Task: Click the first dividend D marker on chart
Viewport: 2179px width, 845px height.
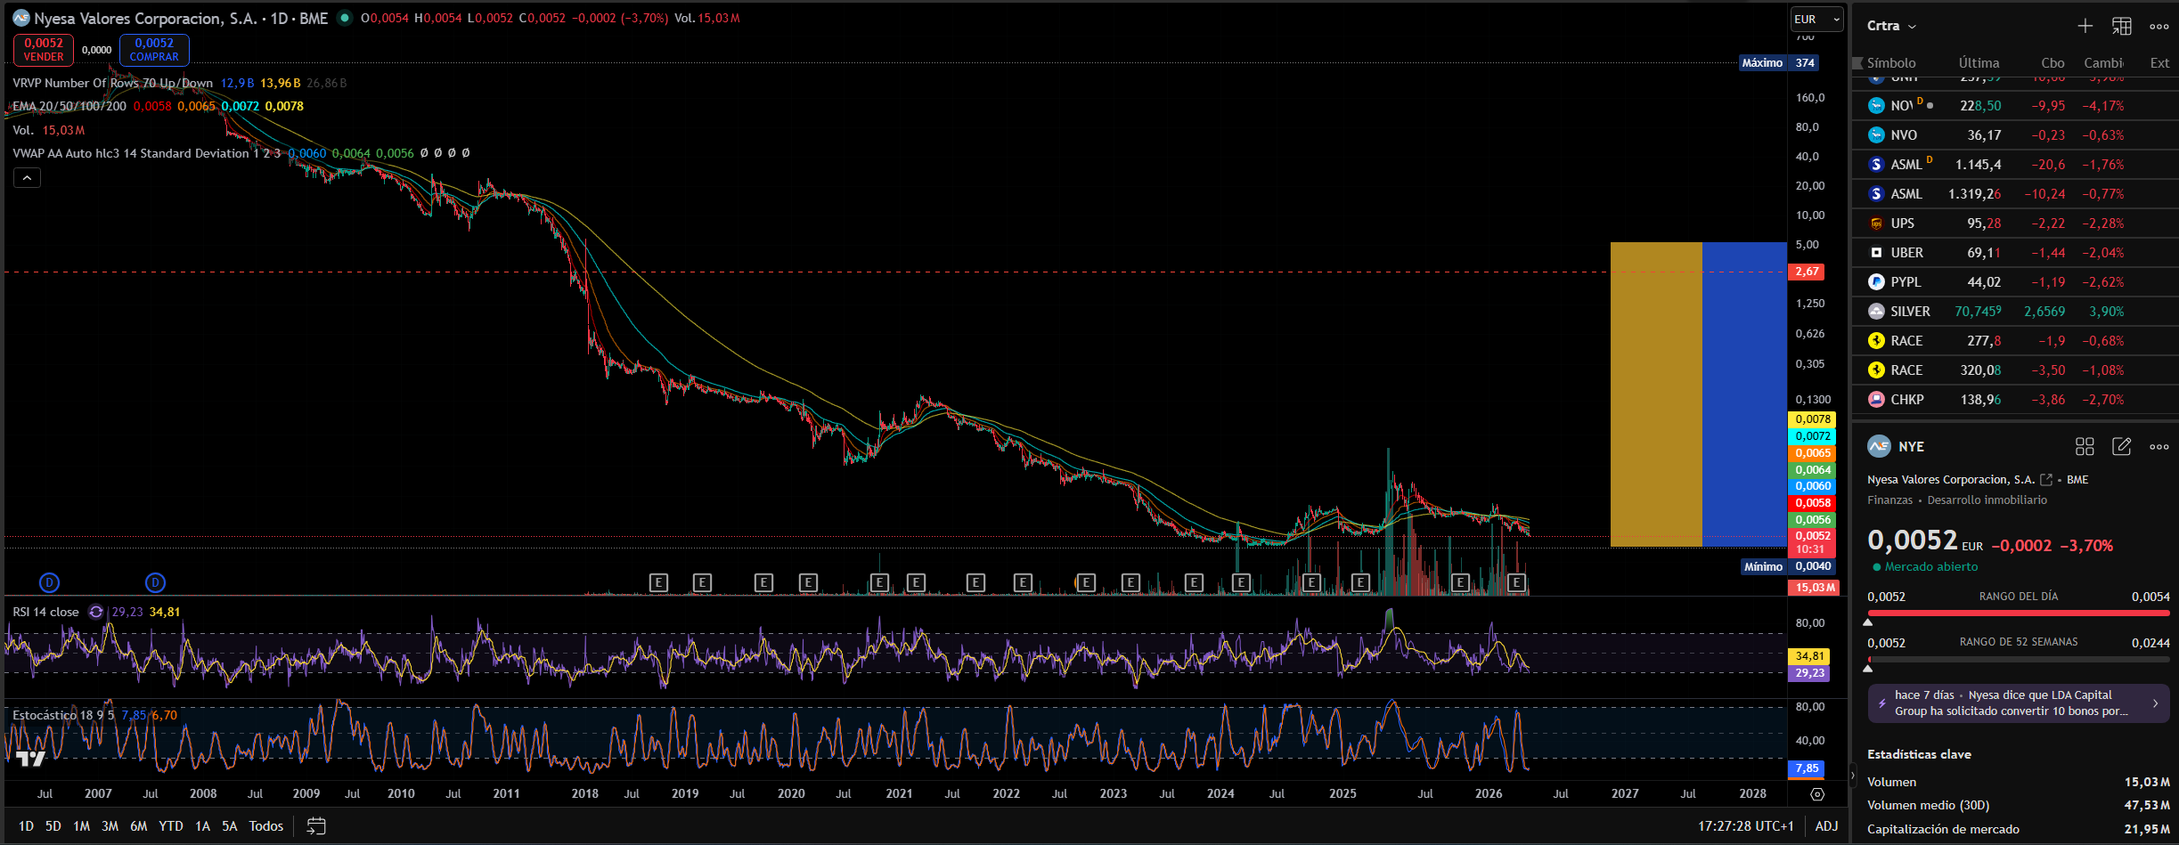Action: pyautogui.click(x=49, y=582)
